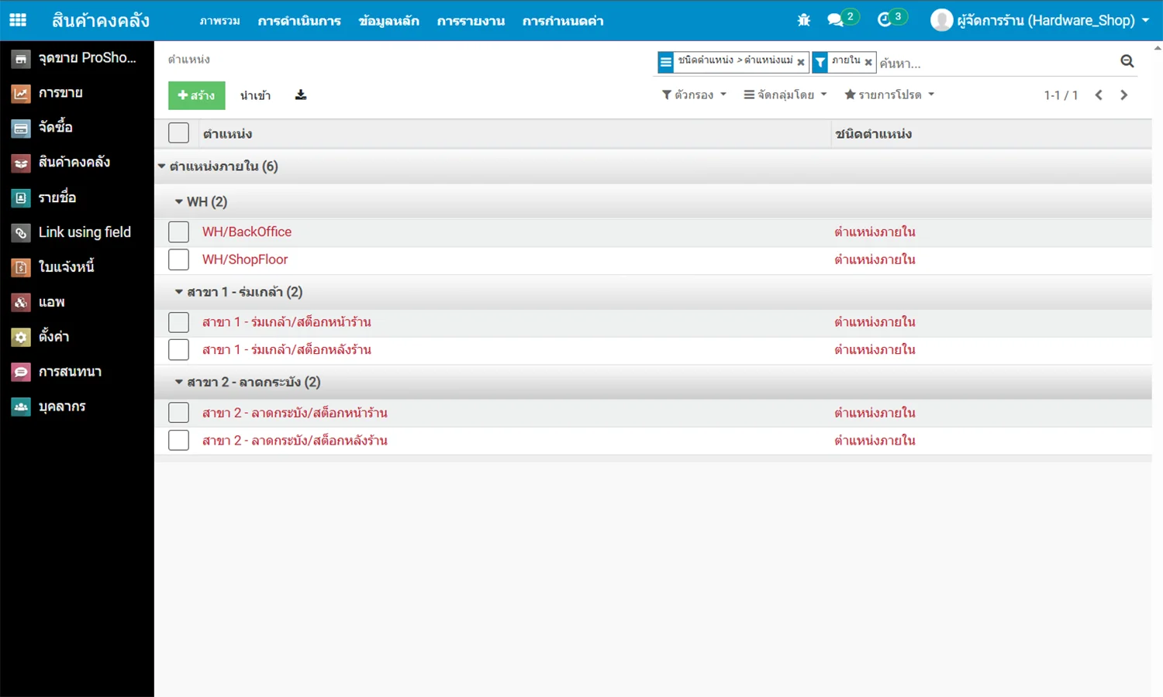The image size is (1163, 697).
Task: Collapse the WH (2) group
Action: point(202,201)
